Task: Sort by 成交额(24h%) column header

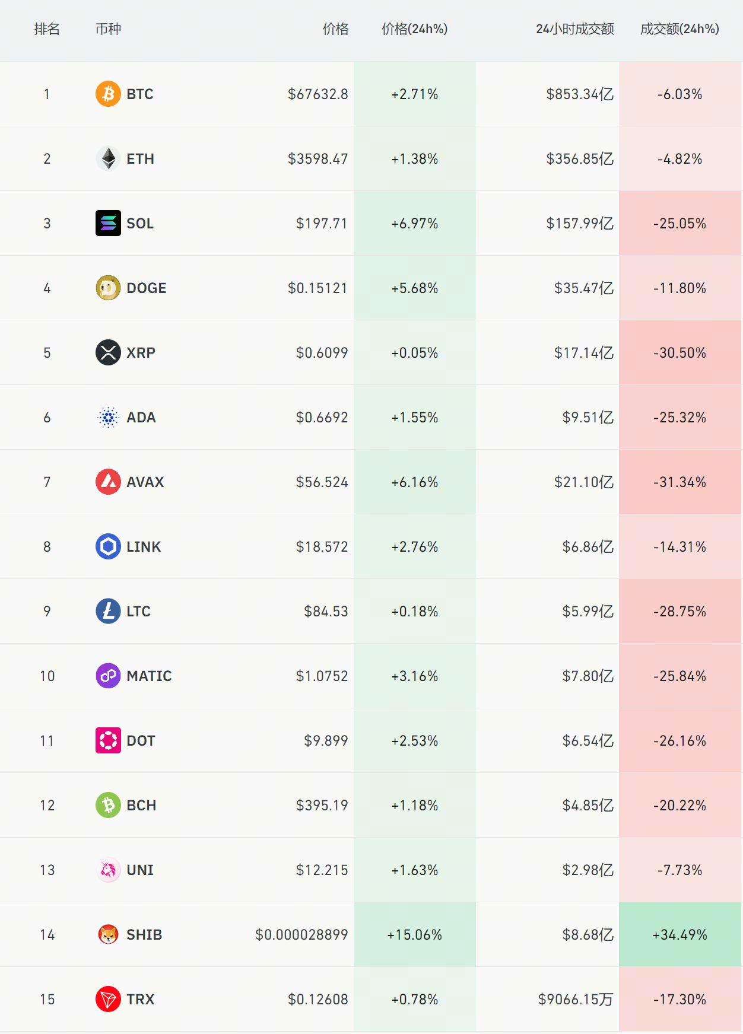Action: pyautogui.click(x=680, y=29)
